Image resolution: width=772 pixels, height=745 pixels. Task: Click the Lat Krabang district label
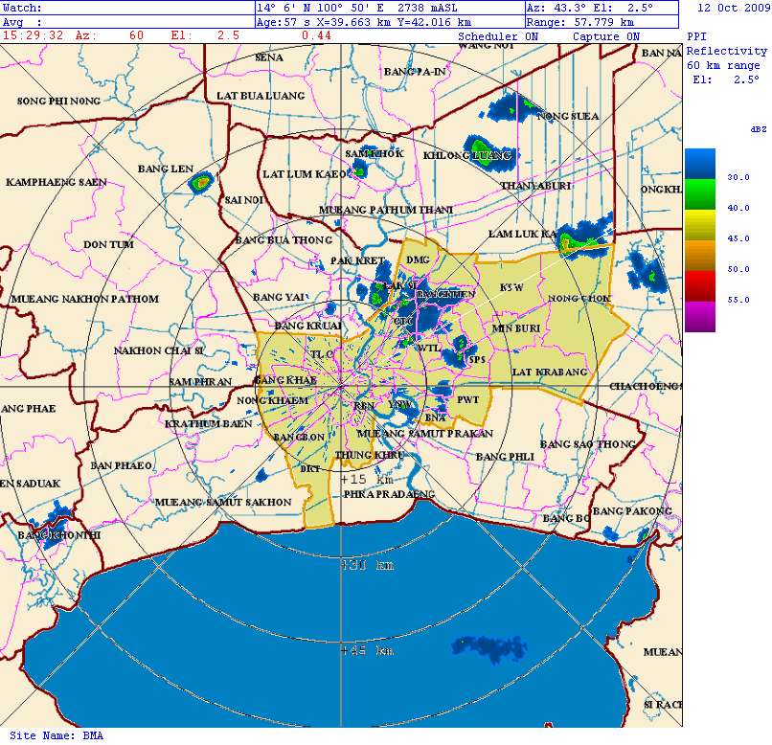tap(549, 372)
